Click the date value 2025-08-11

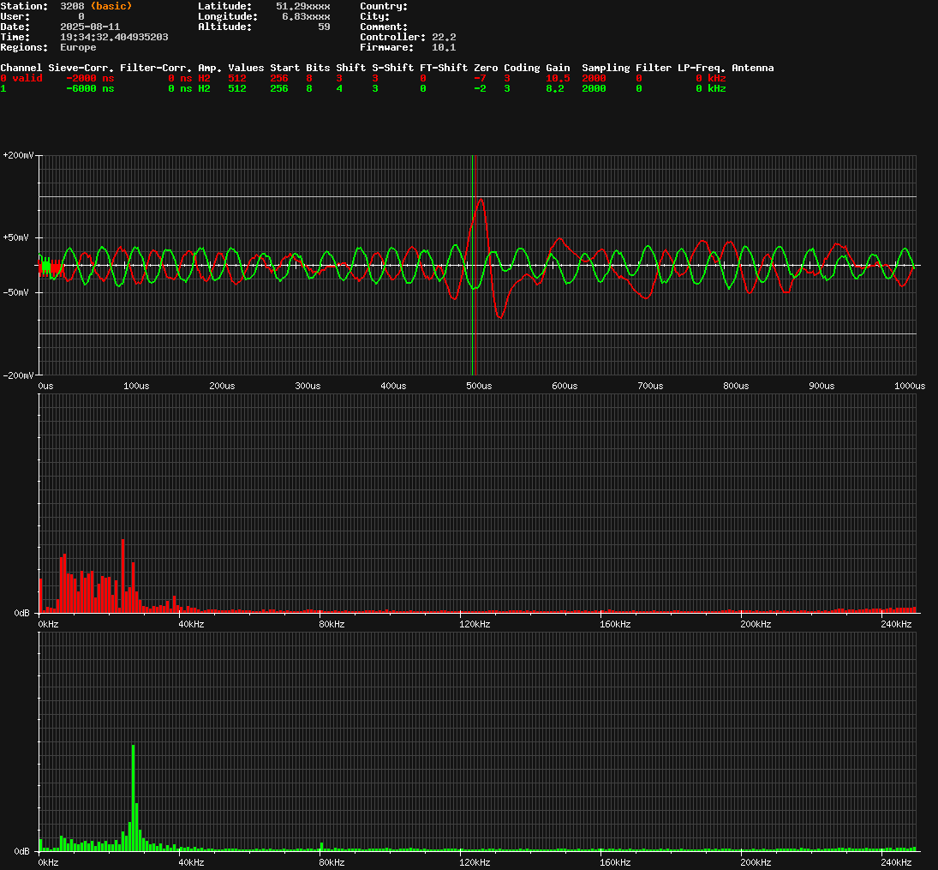(90, 27)
